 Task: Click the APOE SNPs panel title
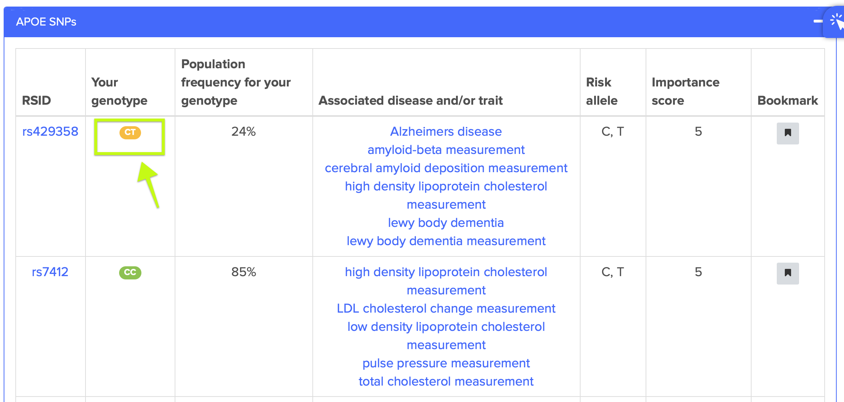[46, 22]
